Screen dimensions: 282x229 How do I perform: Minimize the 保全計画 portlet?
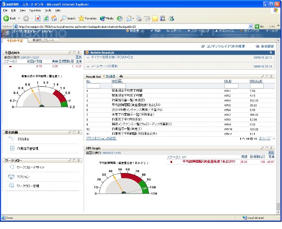(74, 132)
